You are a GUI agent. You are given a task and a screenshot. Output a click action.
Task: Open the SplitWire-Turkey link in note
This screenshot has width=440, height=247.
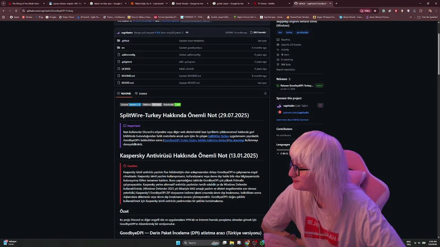[218, 136]
